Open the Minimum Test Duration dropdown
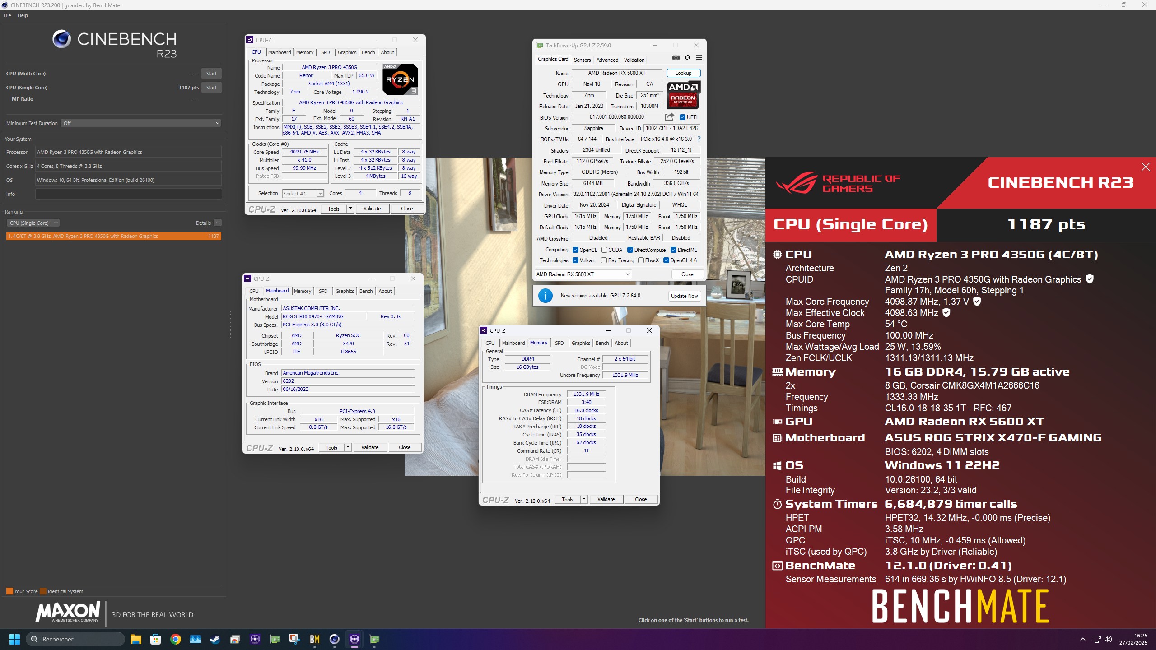The width and height of the screenshot is (1156, 650). [x=141, y=123]
